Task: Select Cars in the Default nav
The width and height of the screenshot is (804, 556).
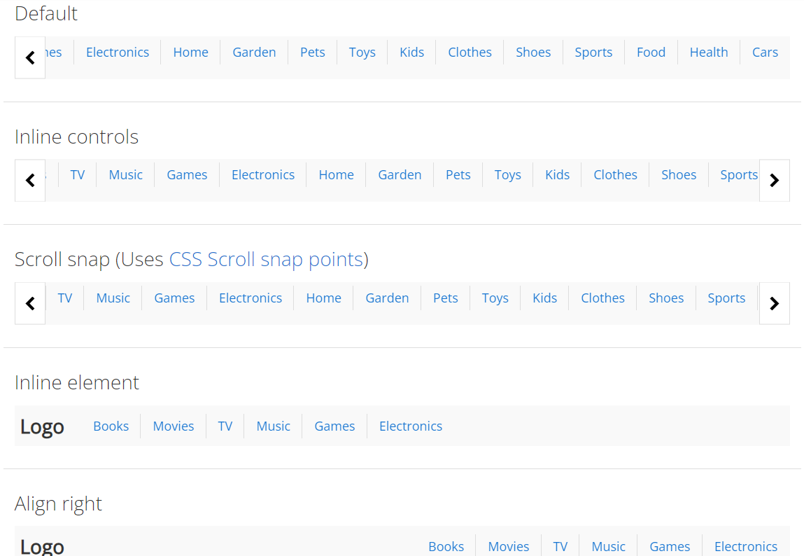Action: 765,53
